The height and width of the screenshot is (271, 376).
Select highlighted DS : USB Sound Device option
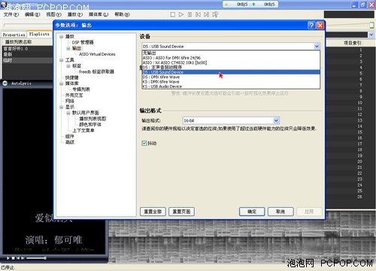[231, 72]
